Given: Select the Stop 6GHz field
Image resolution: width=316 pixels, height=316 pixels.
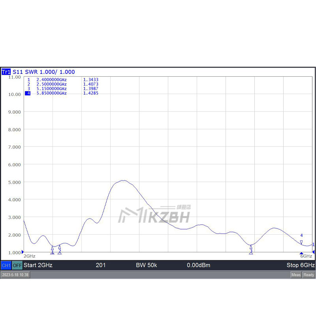Looking at the screenshot, I should [x=301, y=265].
